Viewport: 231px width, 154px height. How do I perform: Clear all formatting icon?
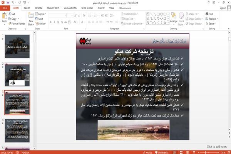[x=84, y=15]
